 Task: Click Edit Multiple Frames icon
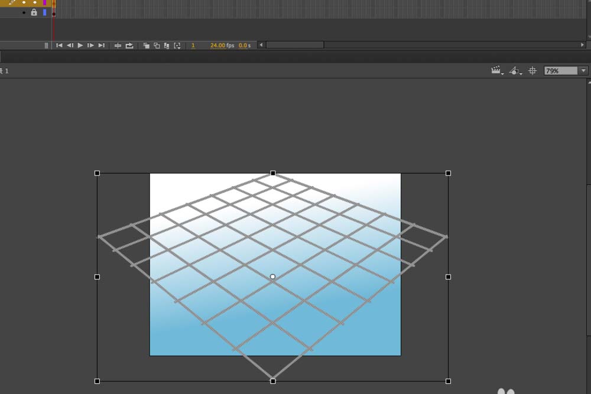tap(167, 45)
